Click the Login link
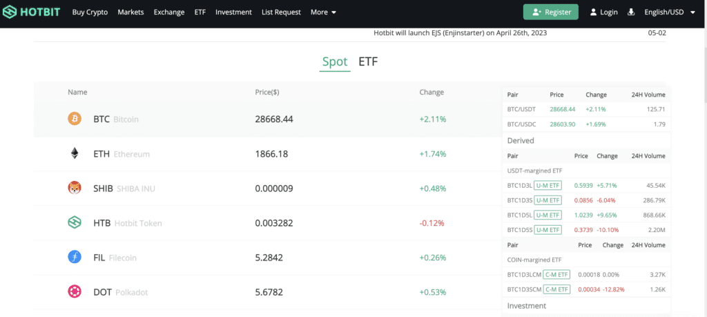The height and width of the screenshot is (317, 707). tap(609, 12)
